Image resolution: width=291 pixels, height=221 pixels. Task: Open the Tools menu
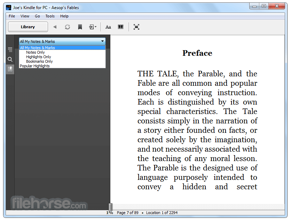(x=50, y=16)
